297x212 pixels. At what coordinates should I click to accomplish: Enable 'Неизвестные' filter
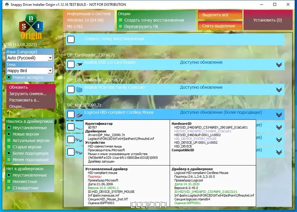(x=9, y=182)
